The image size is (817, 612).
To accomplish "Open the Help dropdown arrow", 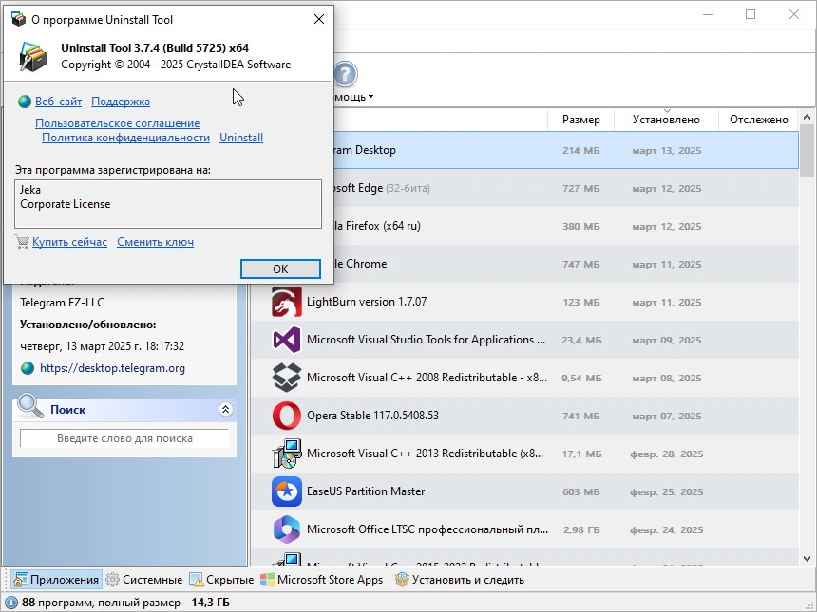I will pyautogui.click(x=371, y=97).
